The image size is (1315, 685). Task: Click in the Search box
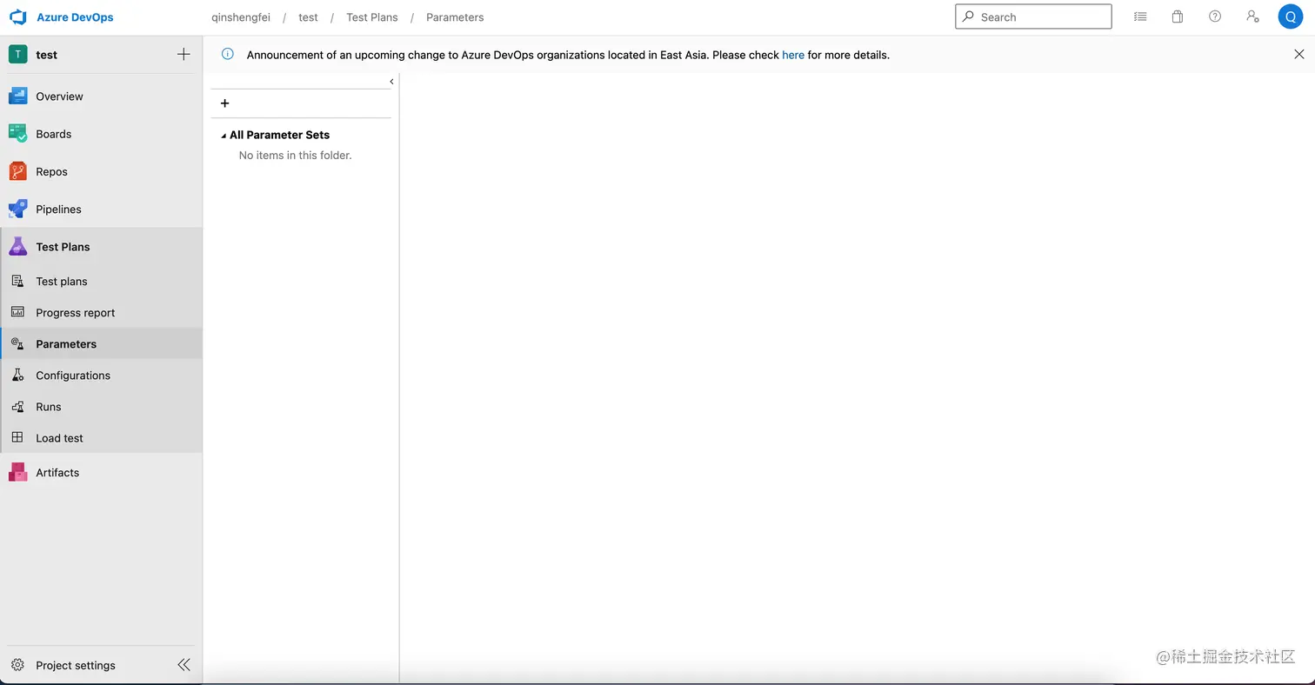point(1033,17)
